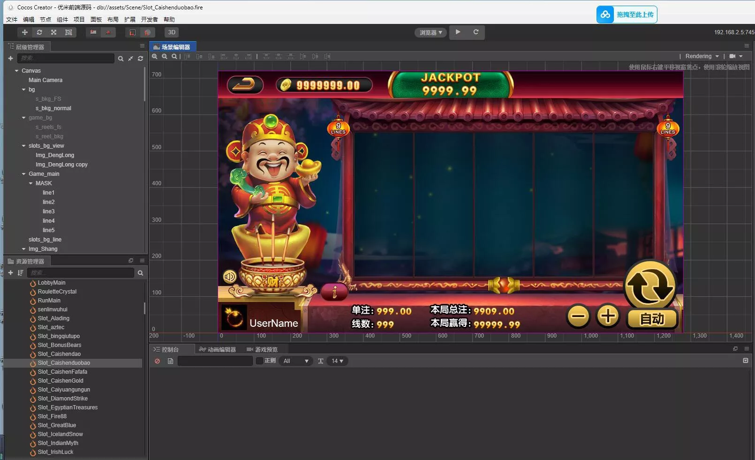Refresh the hierarchy panel
This screenshot has height=460, width=755.
tap(140, 59)
